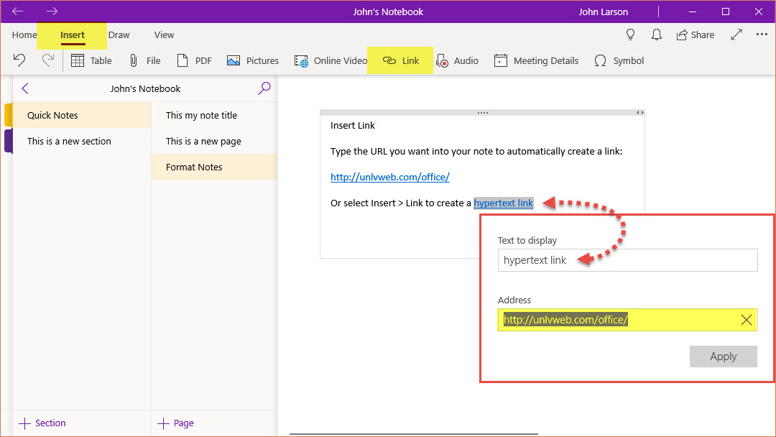Open the Home tab
Viewport: 776px width, 437px height.
pos(24,34)
